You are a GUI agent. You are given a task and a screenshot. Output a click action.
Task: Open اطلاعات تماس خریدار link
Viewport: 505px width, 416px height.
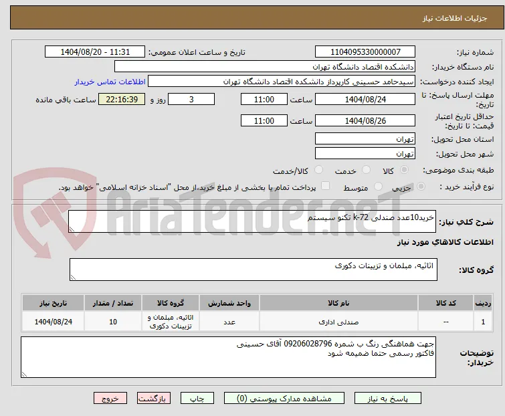coord(110,82)
